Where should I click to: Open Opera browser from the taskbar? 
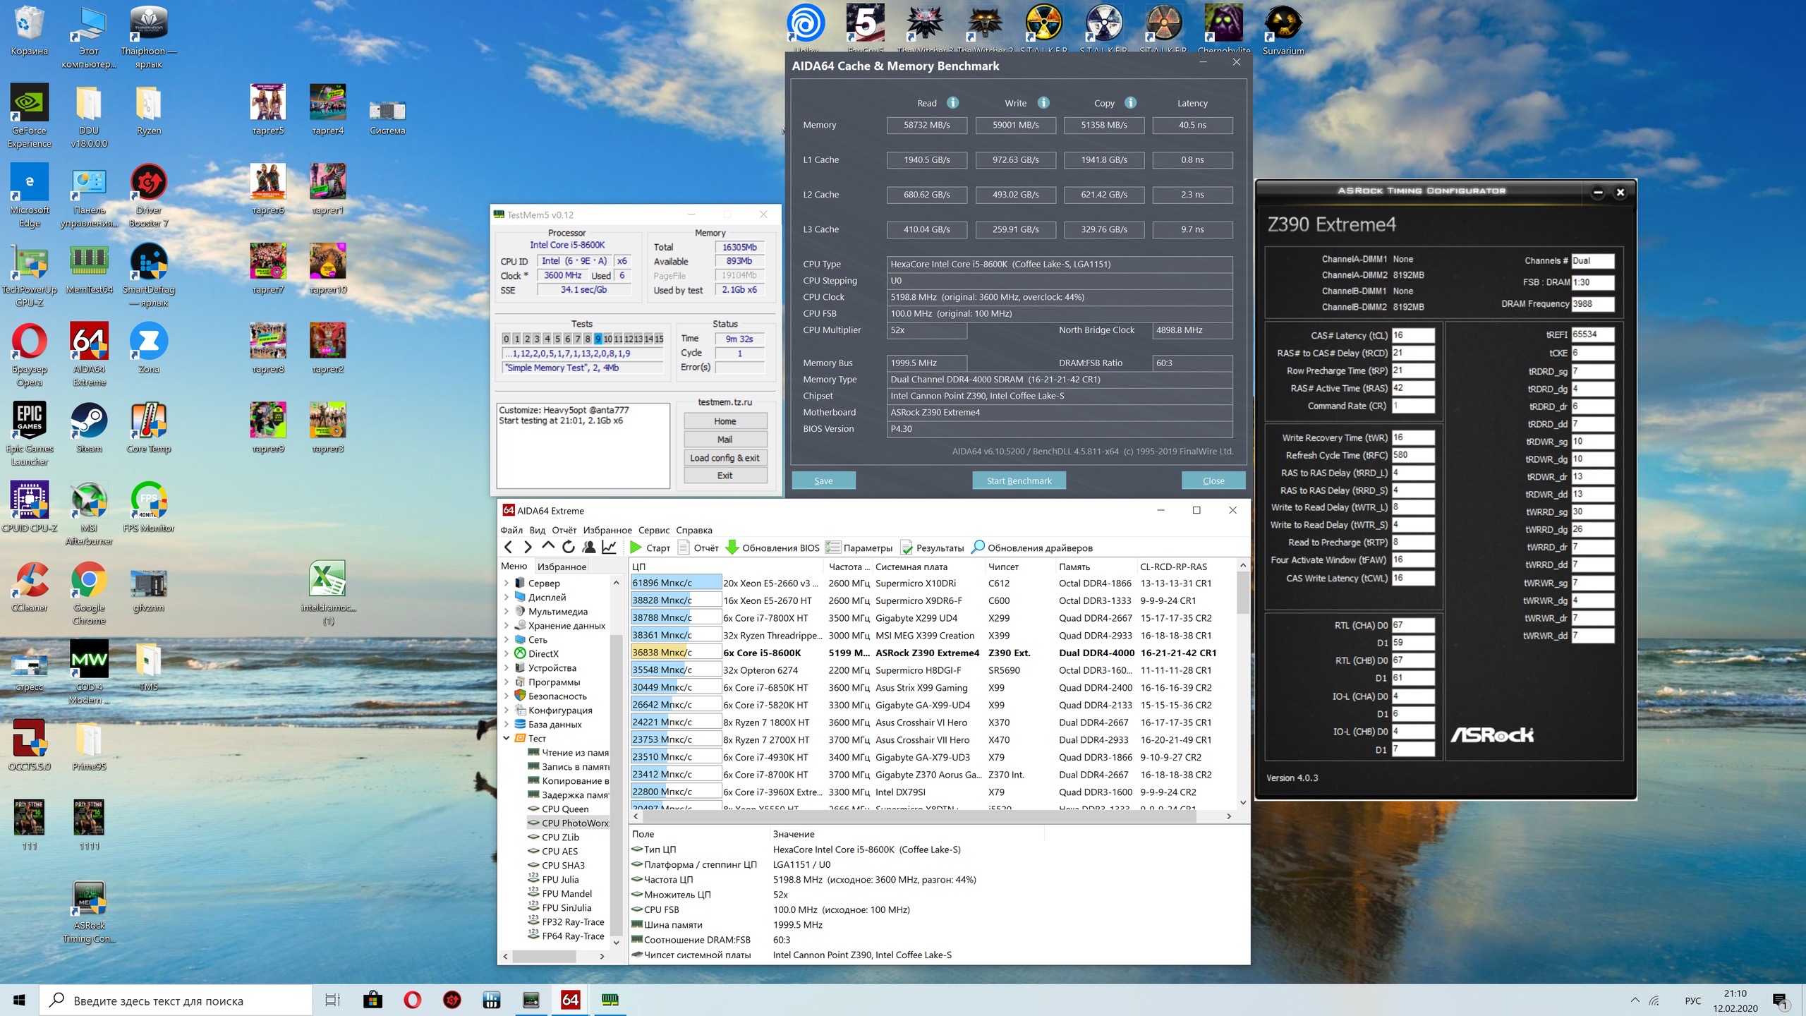(x=413, y=999)
